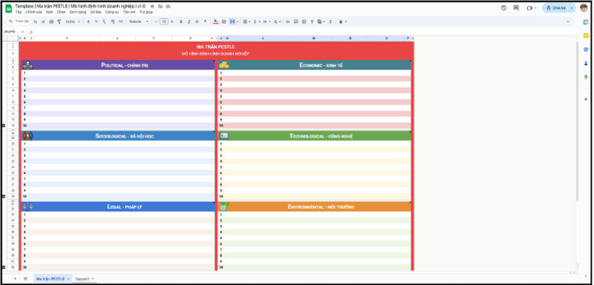594x285 pixels.
Task: Click the font size field
Action: click(163, 22)
